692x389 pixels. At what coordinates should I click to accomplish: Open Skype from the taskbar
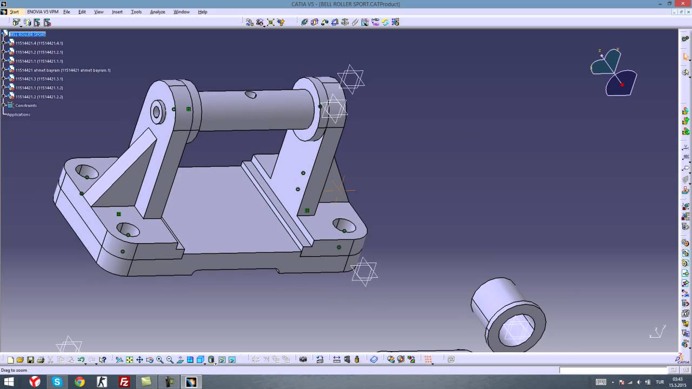57,382
